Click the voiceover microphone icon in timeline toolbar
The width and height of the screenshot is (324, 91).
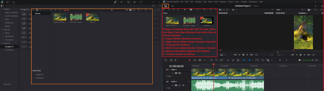coord(175,60)
